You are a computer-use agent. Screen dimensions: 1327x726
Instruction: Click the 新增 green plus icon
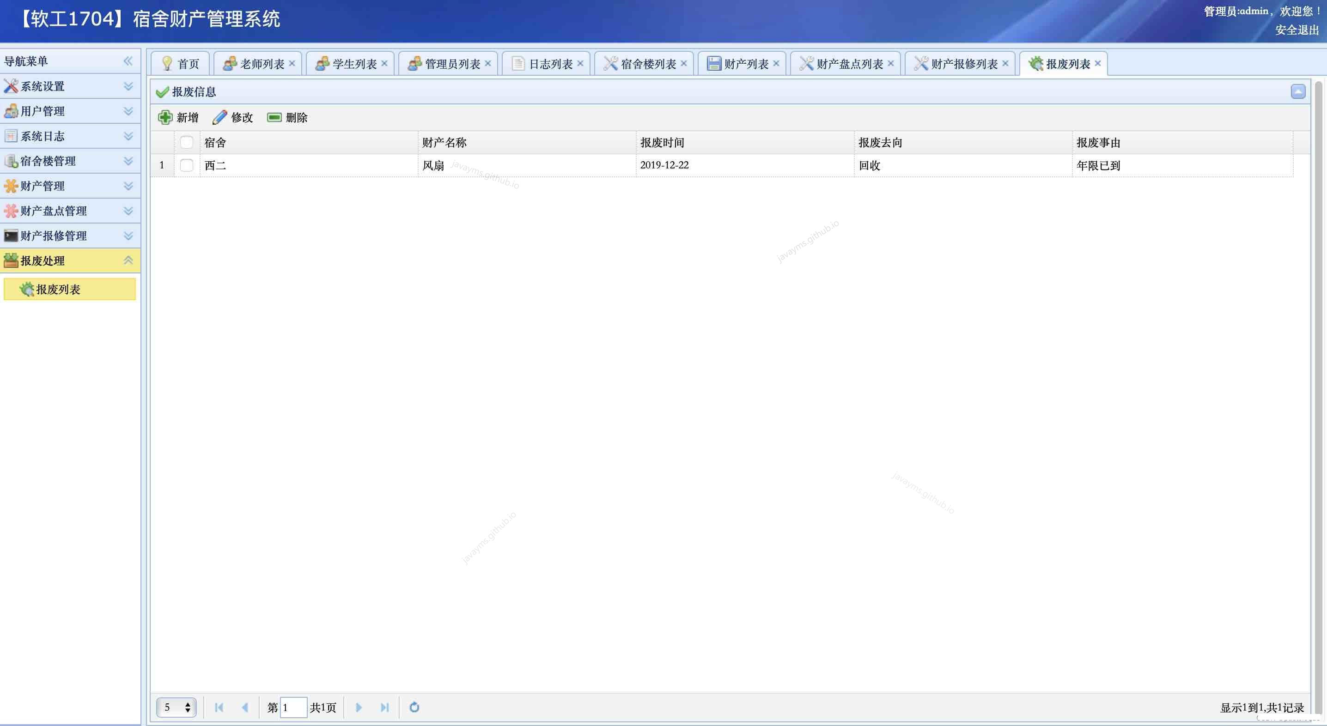click(165, 117)
